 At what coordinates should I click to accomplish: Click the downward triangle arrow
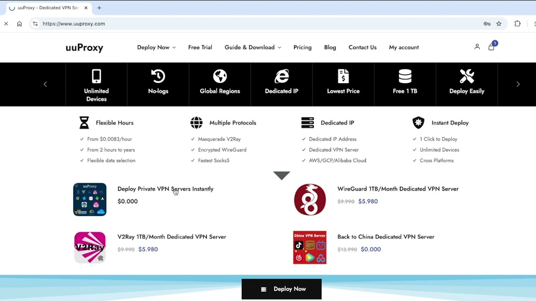[x=281, y=176]
